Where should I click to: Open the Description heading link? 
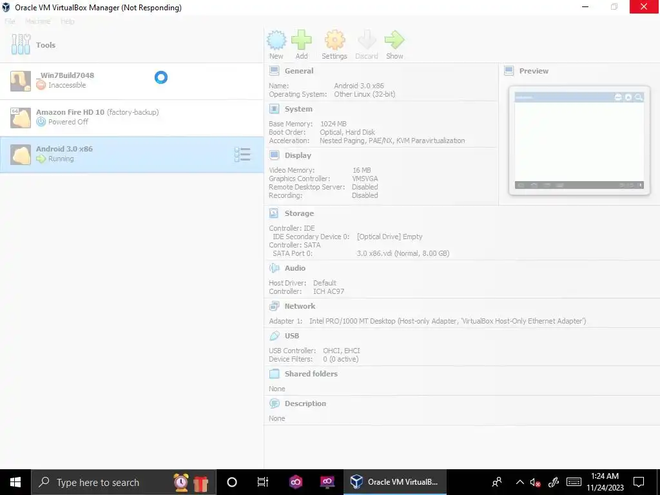point(305,403)
